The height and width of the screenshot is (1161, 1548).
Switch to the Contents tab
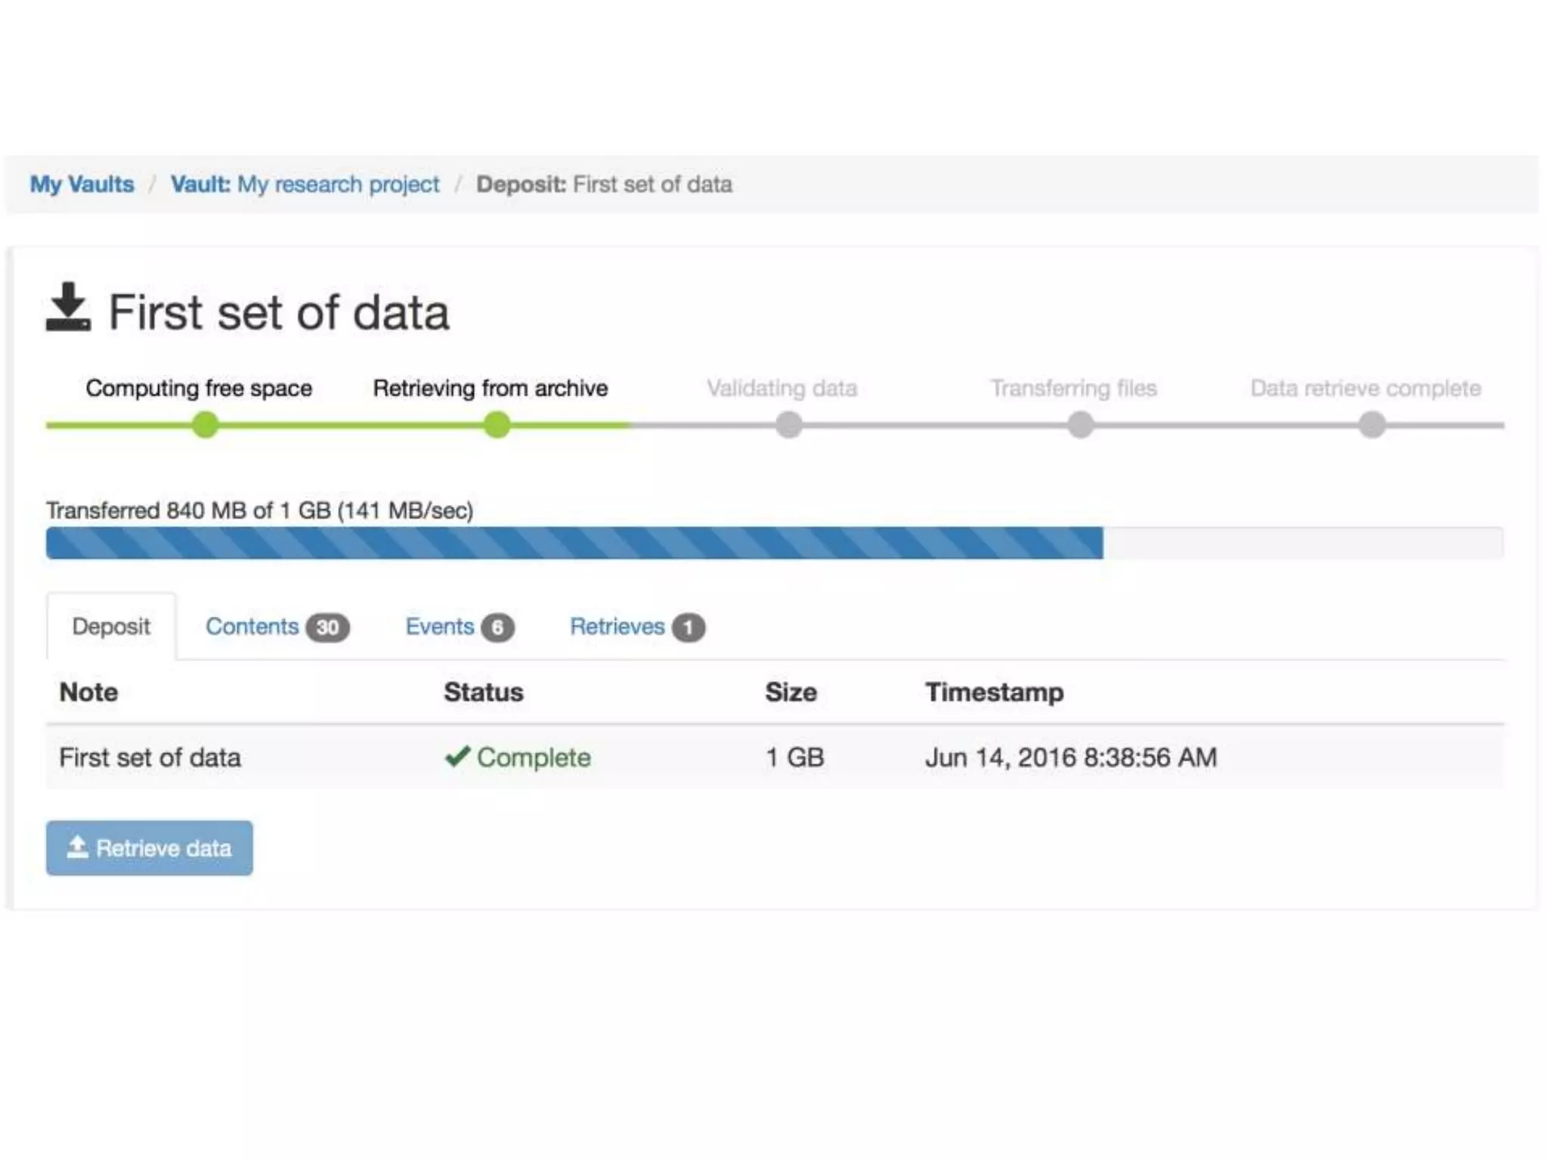click(252, 627)
